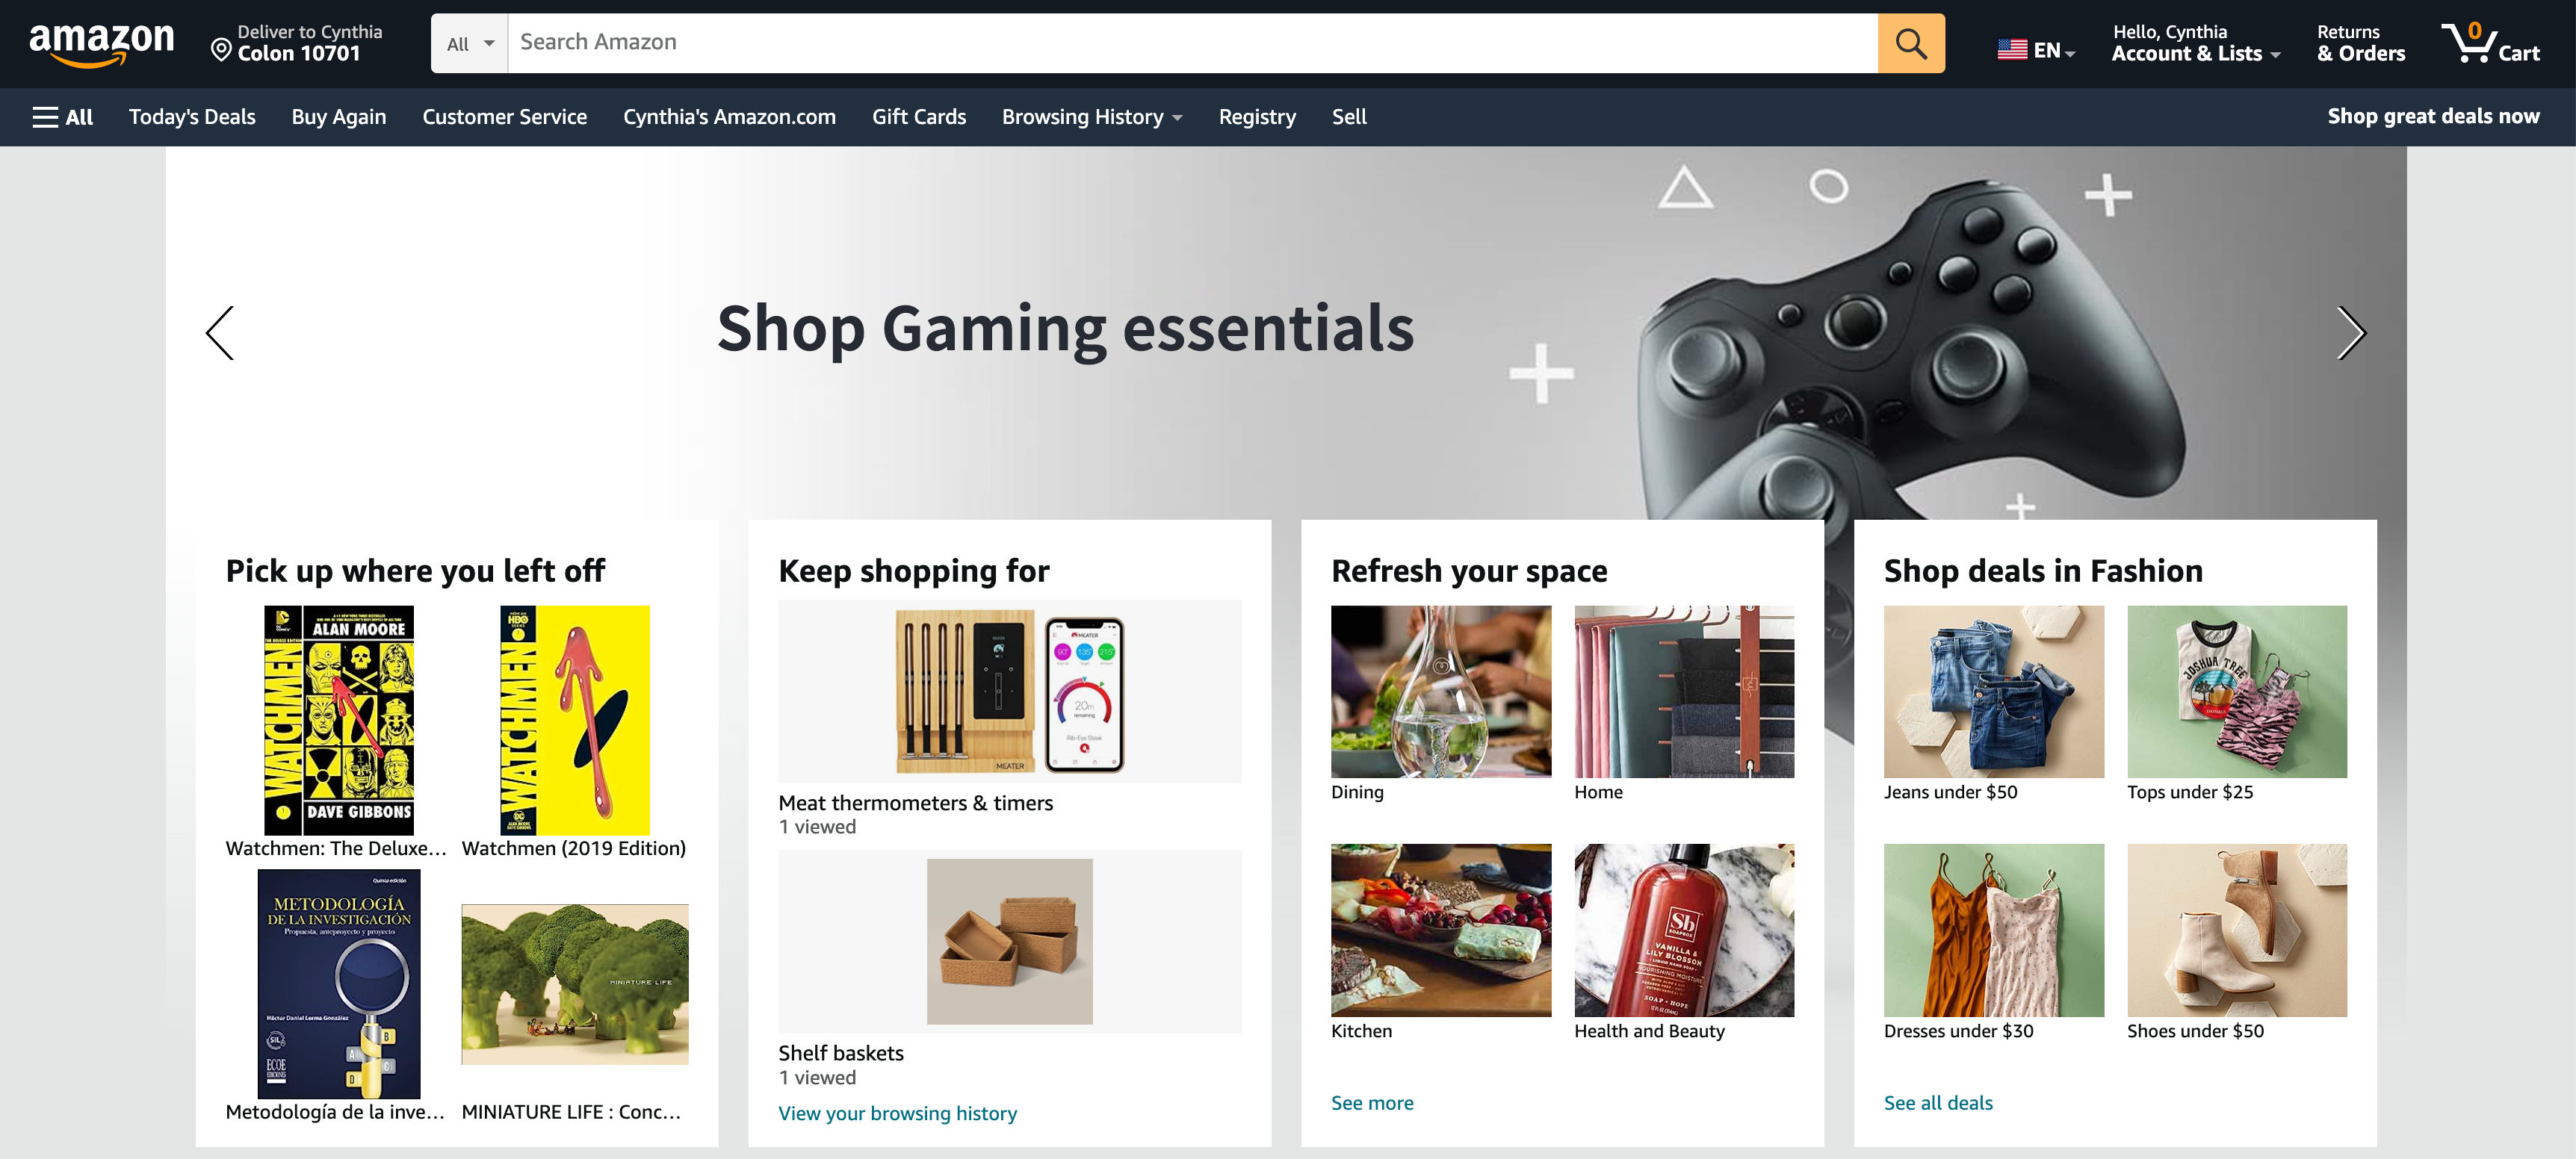Open the Account & Lists dropdown
The height and width of the screenshot is (1159, 2576).
click(2195, 43)
